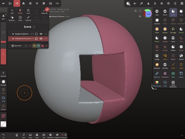Select the Measure tool
Image resolution: width=185 pixels, height=139 pixels.
coord(157,75)
